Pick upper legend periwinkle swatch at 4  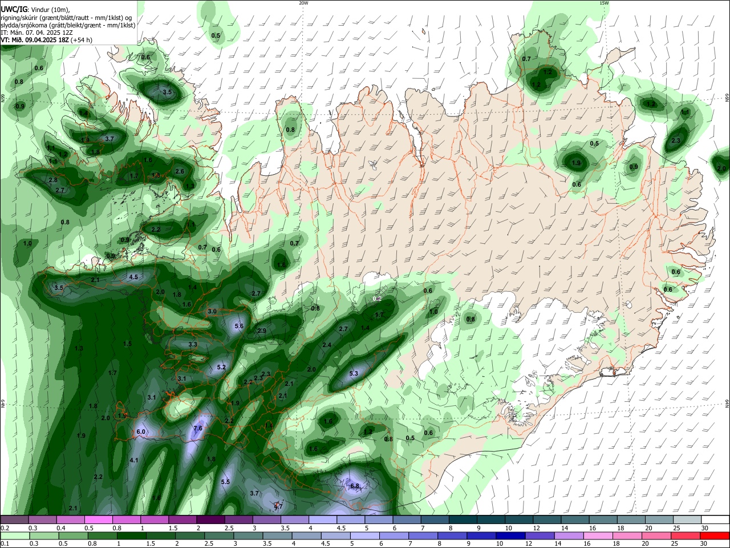[323, 519]
